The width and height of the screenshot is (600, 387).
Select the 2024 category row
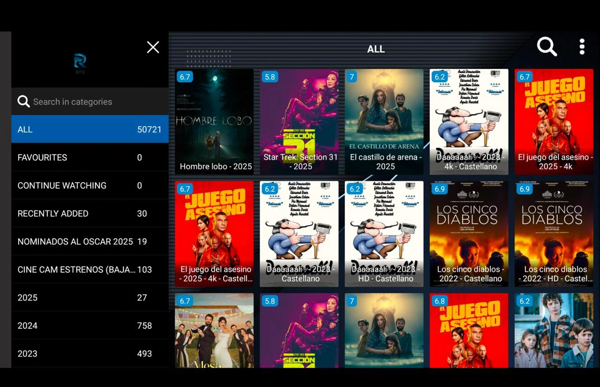[90, 326]
